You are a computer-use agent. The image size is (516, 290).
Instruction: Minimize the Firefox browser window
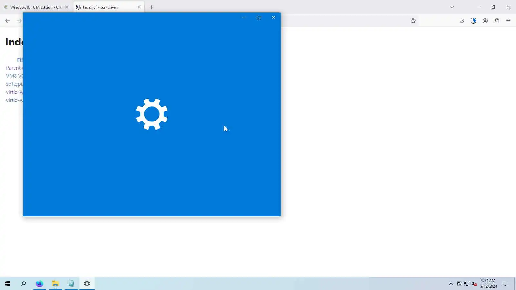(x=479, y=7)
